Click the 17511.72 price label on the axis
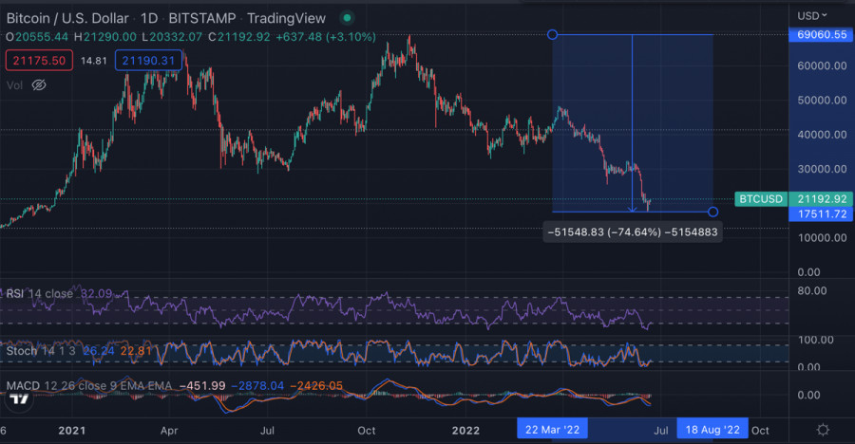 click(x=821, y=214)
